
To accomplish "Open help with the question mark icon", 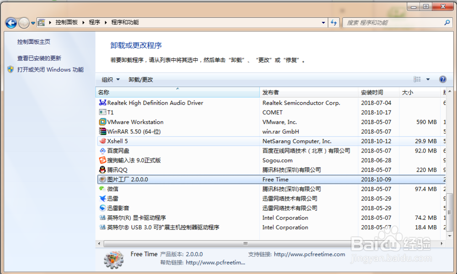I will point(442,79).
